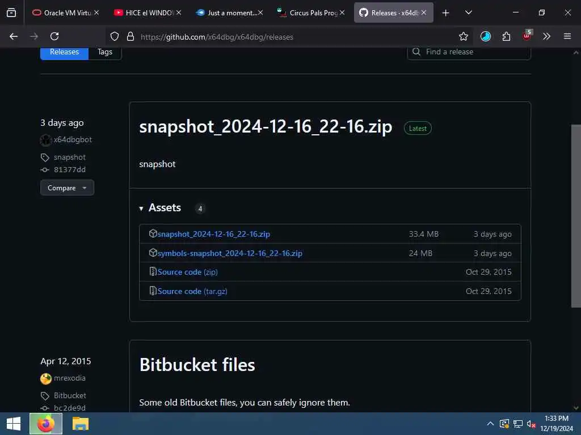
Task: Click the page vertical scrollbar thumb
Action: 576,216
